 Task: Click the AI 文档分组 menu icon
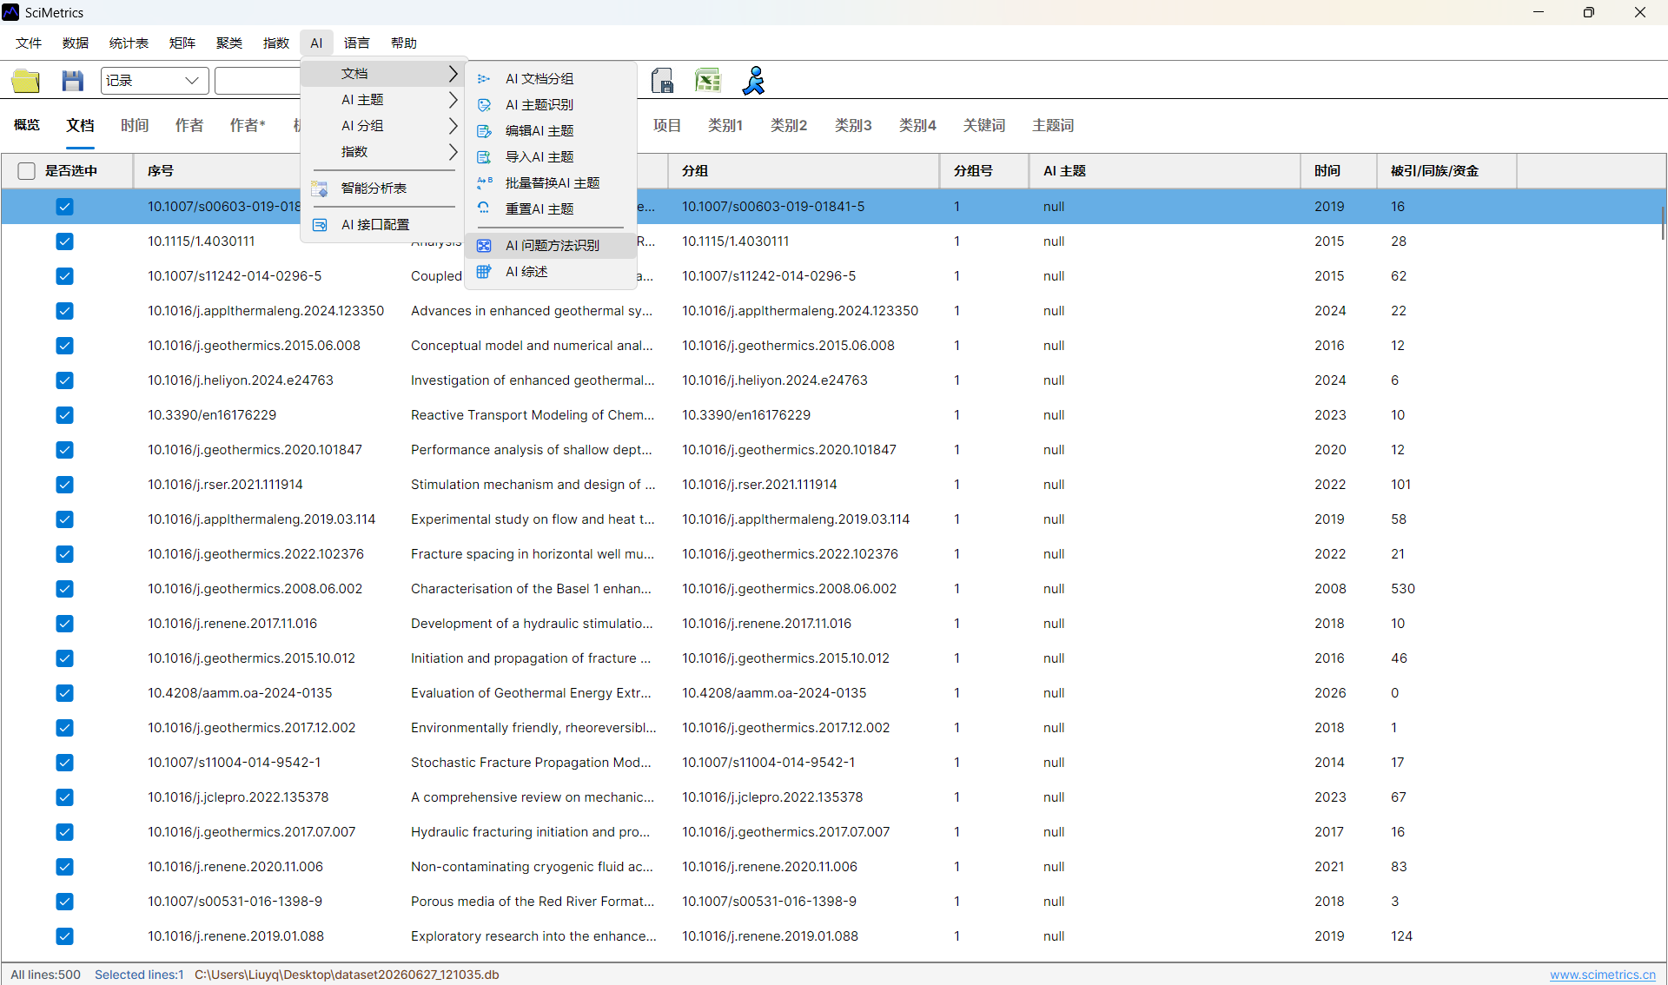point(485,79)
